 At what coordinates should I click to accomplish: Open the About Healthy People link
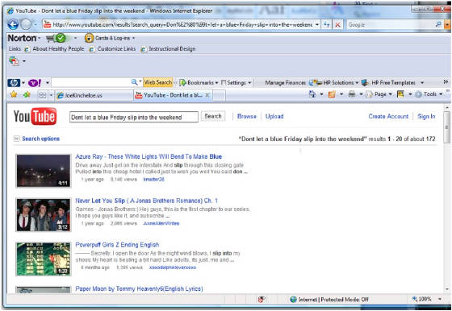tap(55, 49)
